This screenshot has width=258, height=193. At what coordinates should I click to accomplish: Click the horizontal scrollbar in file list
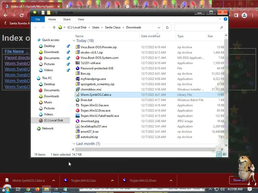coord(145,149)
